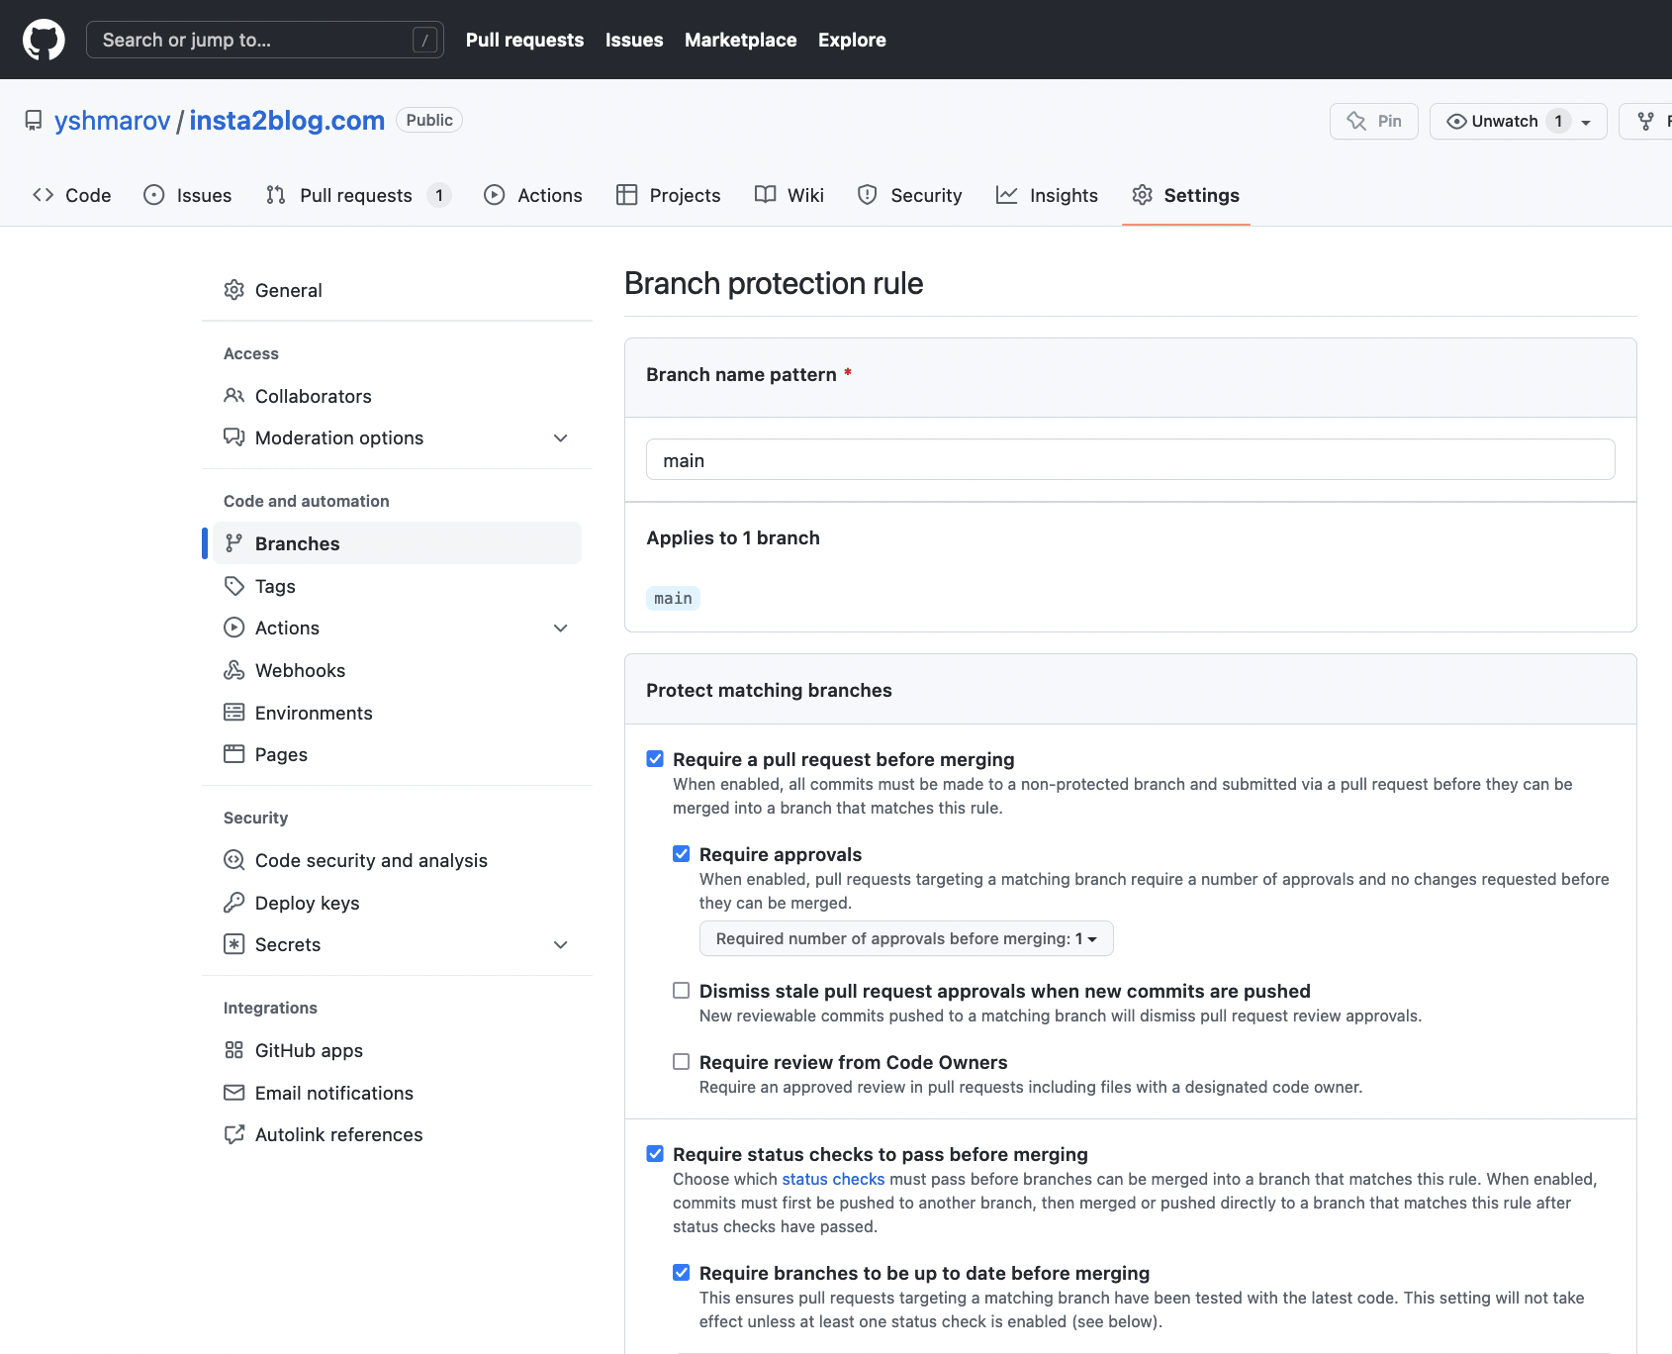Image resolution: width=1672 pixels, height=1354 pixels.
Task: Focus the Search or jump to field
Action: point(265,40)
